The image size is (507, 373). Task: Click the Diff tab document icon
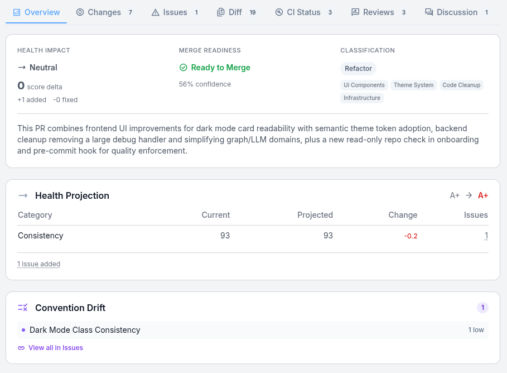click(x=221, y=12)
